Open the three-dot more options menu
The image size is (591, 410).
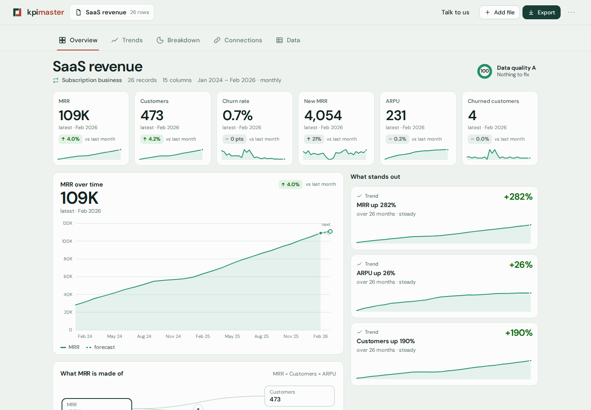[x=571, y=12]
